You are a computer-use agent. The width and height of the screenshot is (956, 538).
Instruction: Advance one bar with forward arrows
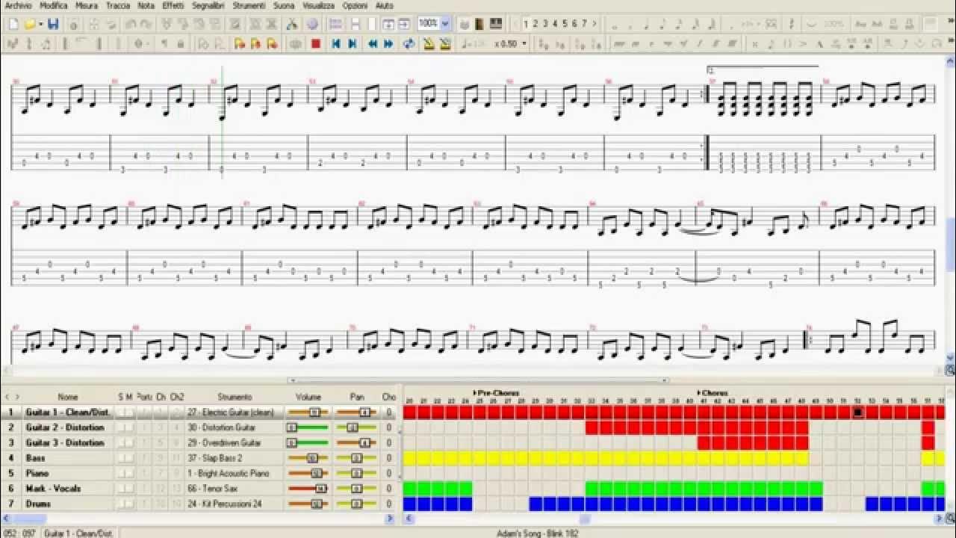coord(388,44)
